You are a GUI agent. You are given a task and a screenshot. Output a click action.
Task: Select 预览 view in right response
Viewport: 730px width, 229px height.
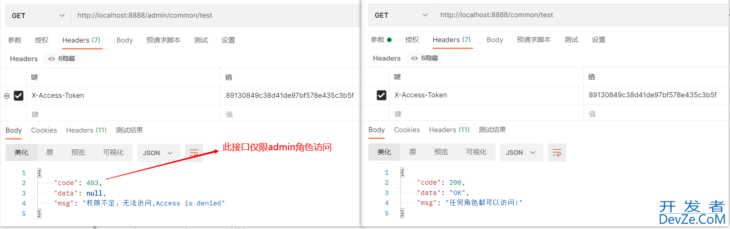coord(441,152)
